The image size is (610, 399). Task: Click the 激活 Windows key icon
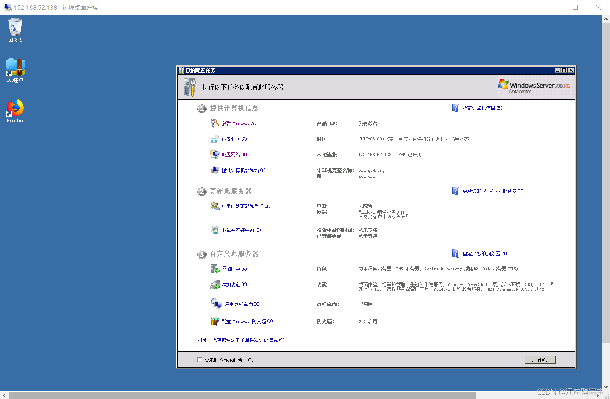click(215, 123)
